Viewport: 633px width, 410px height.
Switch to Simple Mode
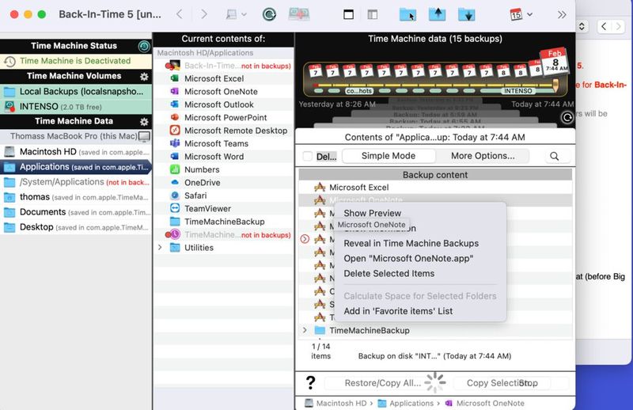[389, 156]
